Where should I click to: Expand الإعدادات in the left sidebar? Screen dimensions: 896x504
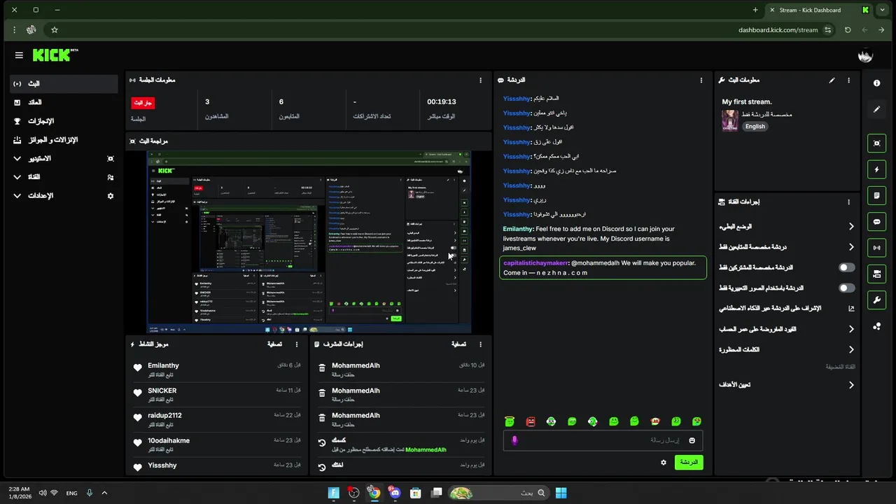tap(64, 196)
